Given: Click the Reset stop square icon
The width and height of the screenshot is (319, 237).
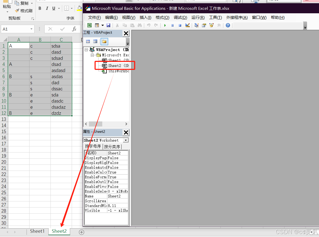Looking at the screenshot, I should click(180, 25).
